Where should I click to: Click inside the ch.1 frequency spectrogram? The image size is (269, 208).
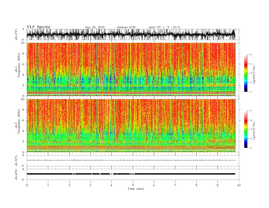click(131, 69)
